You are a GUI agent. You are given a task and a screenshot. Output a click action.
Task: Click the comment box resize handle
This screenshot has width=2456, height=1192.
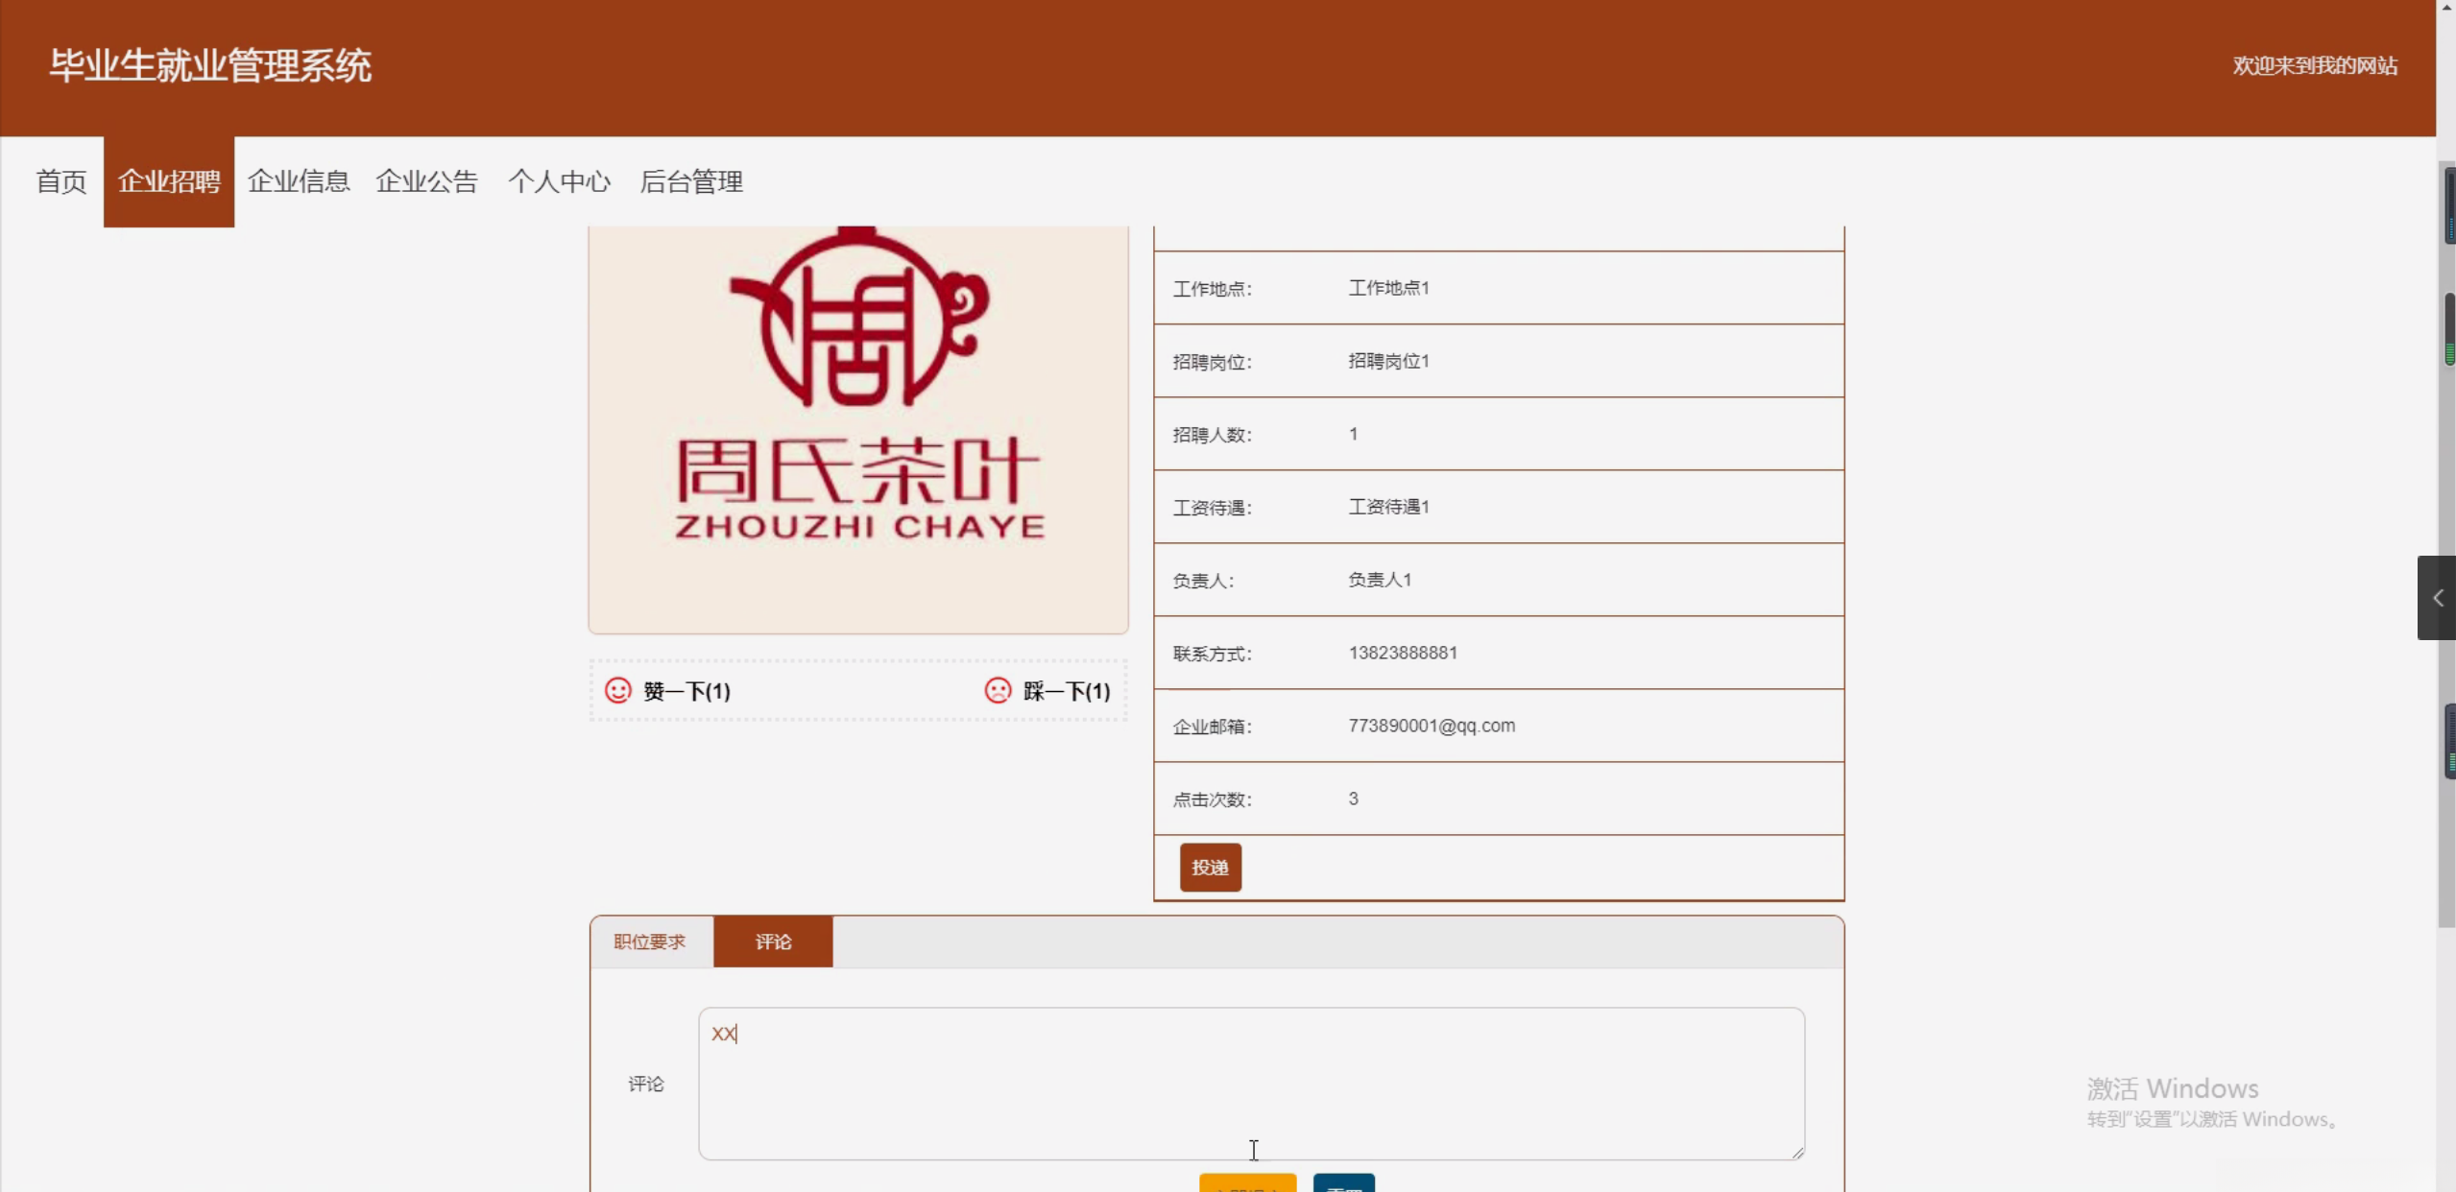click(x=1797, y=1153)
